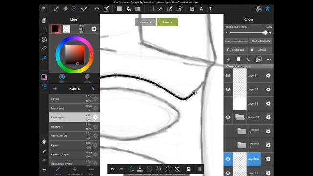This screenshot has width=313, height=176.
Task: Switch to Цвет color tab
Action: (62, 78)
